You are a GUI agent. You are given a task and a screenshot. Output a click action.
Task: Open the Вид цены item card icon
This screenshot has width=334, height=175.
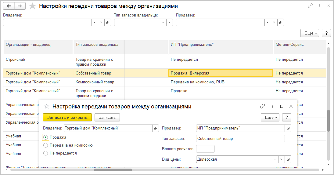tap(288, 159)
